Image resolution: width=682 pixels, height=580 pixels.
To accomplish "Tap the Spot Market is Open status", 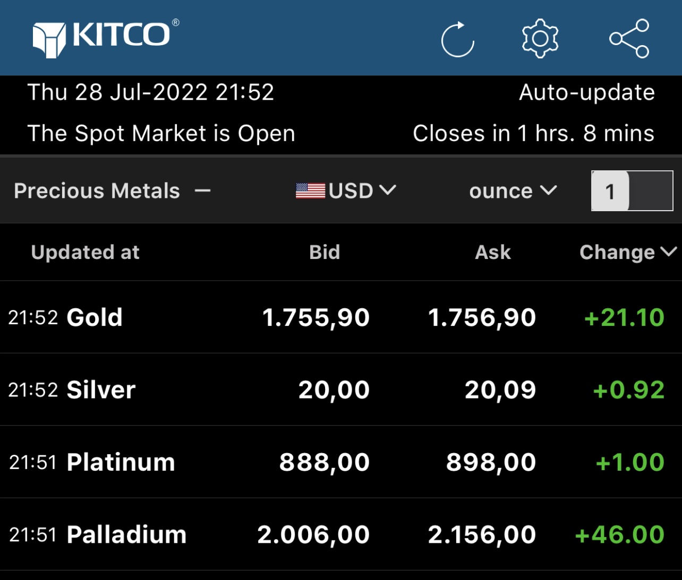I will [x=161, y=133].
